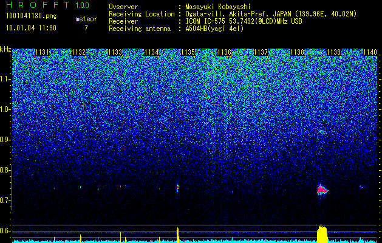Select the 1135 time marker

[x=188, y=52]
